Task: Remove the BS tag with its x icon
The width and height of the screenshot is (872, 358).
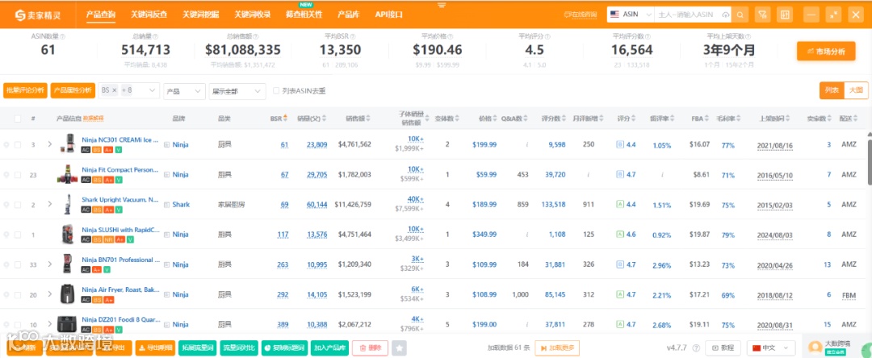Action: (114, 90)
